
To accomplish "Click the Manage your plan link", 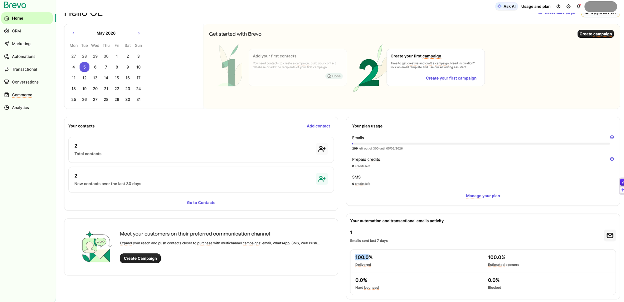I will pos(483,196).
